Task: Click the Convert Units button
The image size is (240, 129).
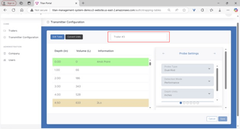Action: tap(74, 37)
